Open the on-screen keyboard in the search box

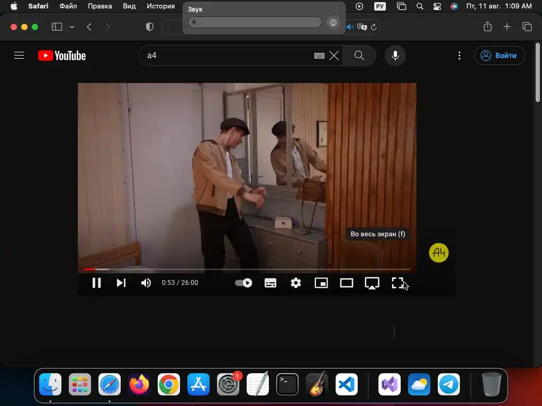tap(319, 56)
